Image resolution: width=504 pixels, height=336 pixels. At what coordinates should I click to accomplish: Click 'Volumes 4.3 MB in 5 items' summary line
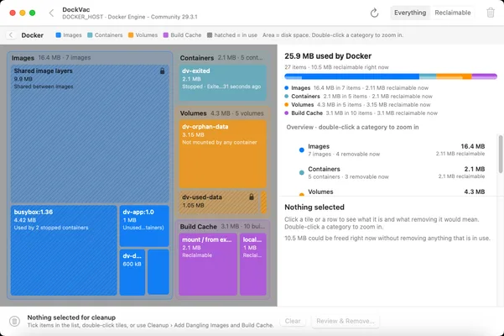coord(357,105)
